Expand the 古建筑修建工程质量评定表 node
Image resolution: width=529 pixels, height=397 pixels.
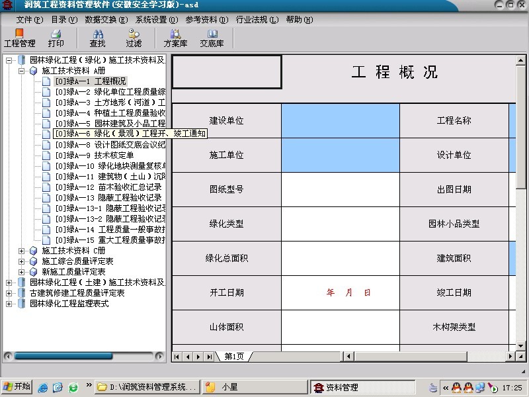tap(9, 293)
